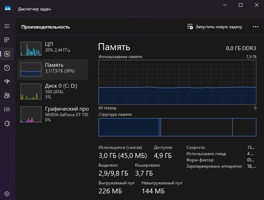Open the Startup apps page icon
This screenshot has height=200, width=264.
click(x=7, y=82)
